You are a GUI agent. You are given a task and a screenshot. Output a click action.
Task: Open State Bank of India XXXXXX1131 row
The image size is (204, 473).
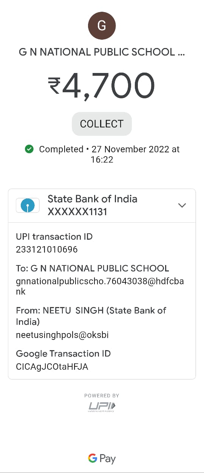[x=102, y=206]
